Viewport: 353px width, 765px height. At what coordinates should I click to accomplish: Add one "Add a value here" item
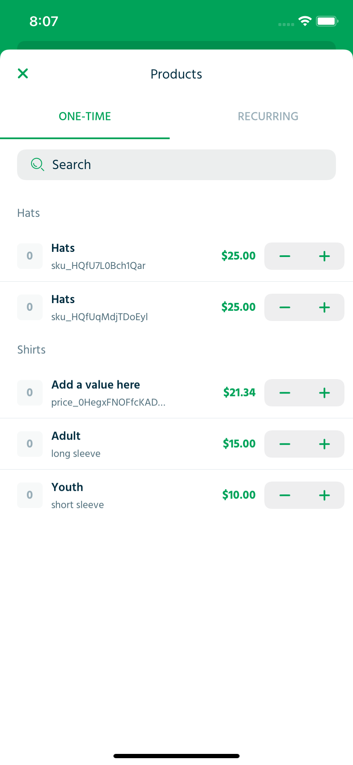coord(324,393)
